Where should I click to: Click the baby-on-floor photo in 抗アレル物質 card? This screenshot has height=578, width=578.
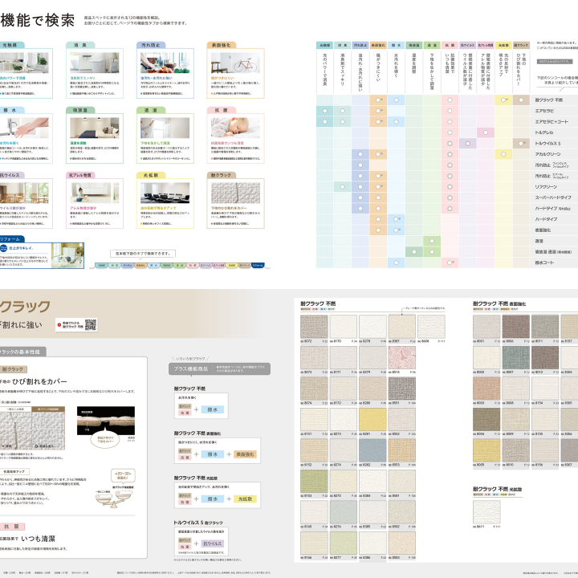coord(93,193)
